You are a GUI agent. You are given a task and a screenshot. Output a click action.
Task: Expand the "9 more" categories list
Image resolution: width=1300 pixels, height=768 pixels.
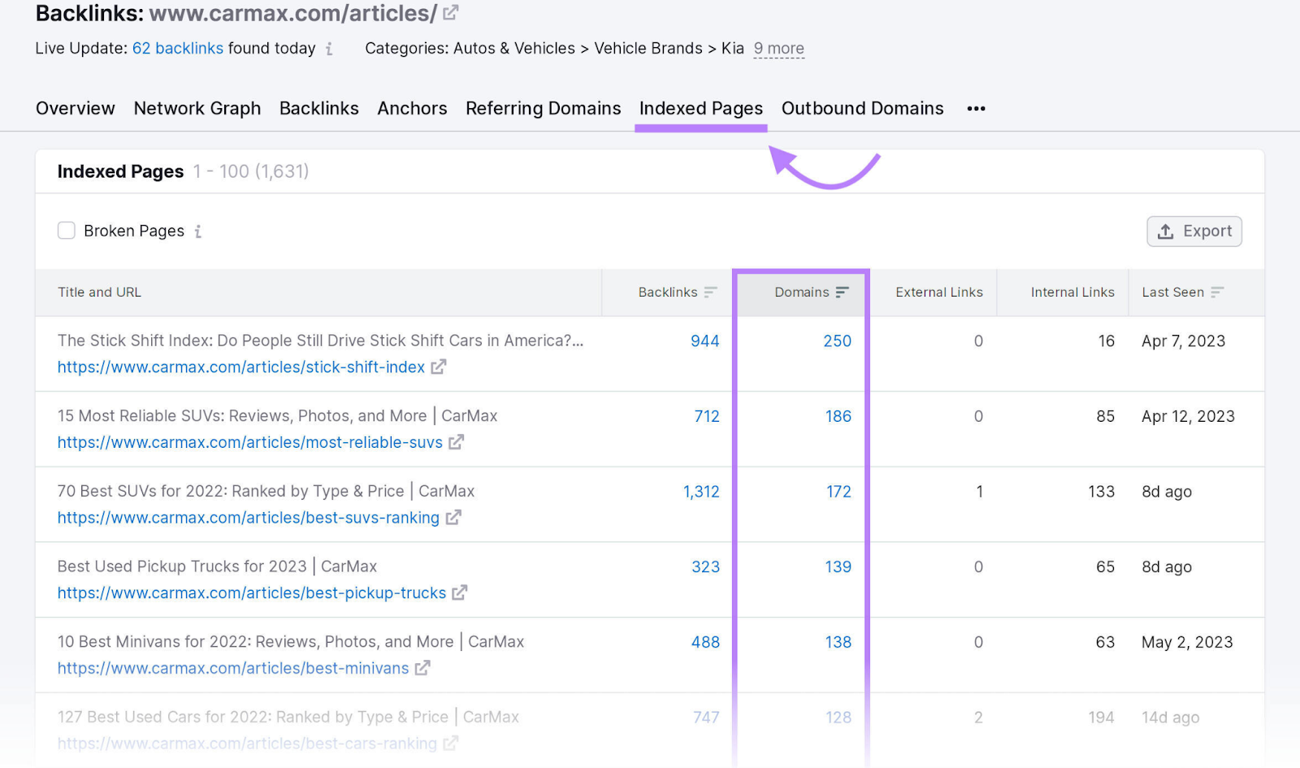click(778, 49)
